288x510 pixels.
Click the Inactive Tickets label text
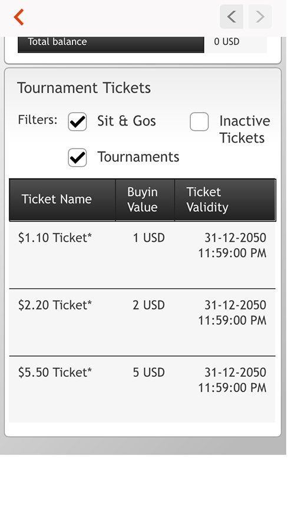pos(245,130)
